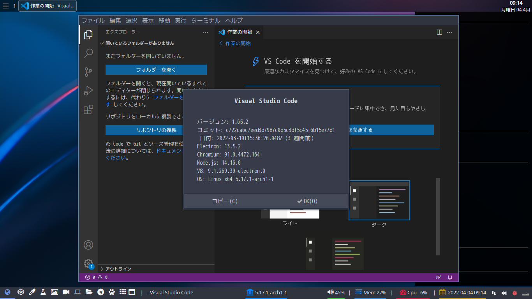Open the Search view in activity bar
Screen dimensions: 532x299
tap(88, 53)
